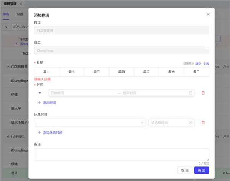The image size is (230, 181).
Task: Toggle 周六 in the date selector
Action: pos(171,72)
